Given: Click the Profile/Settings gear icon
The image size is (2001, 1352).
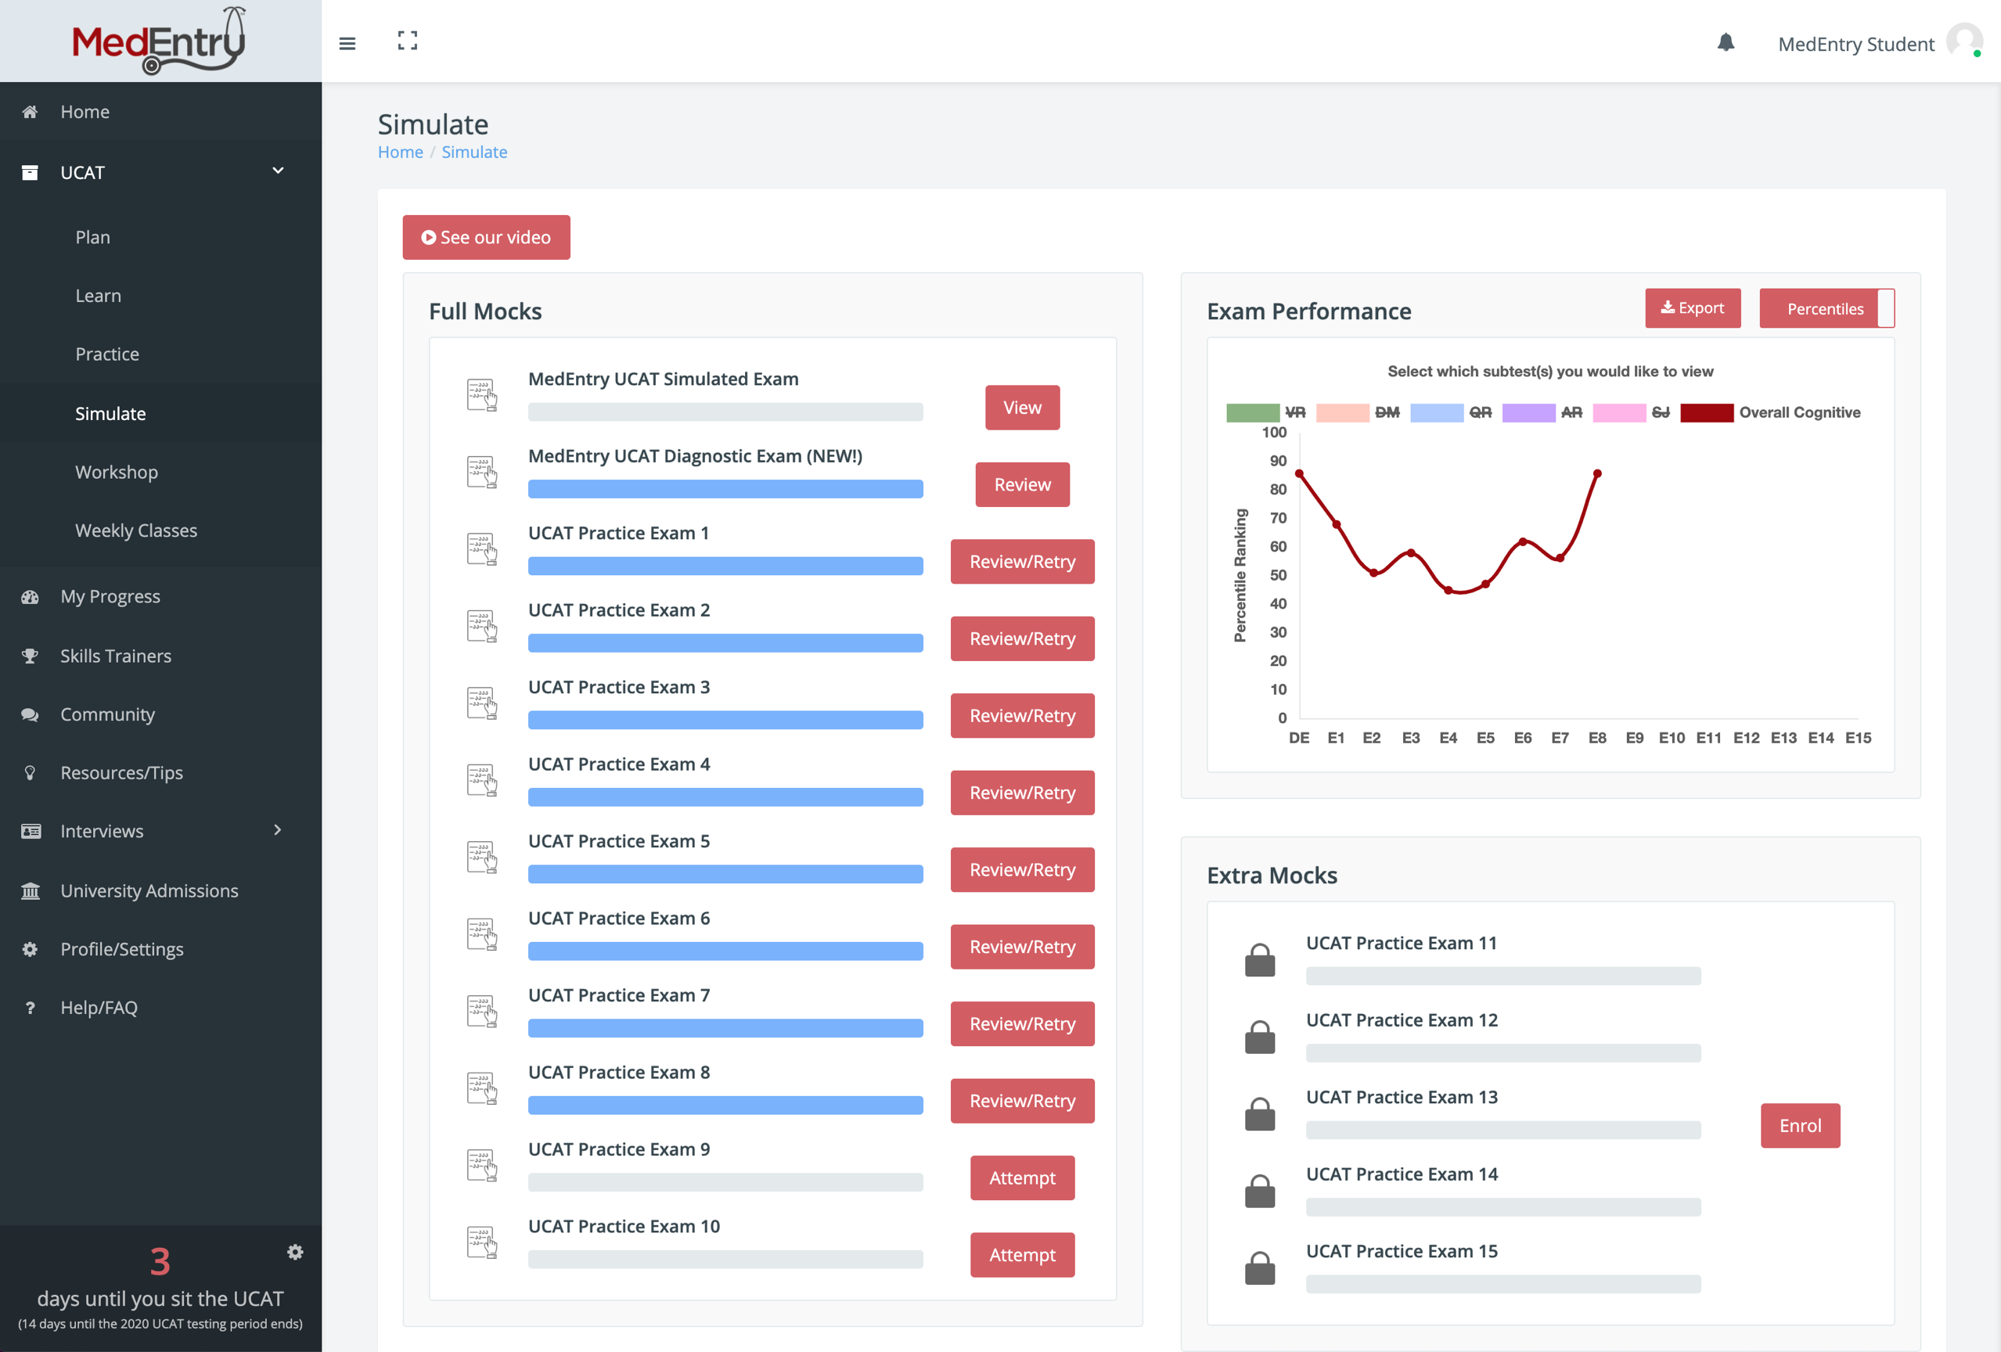Looking at the screenshot, I should [31, 949].
